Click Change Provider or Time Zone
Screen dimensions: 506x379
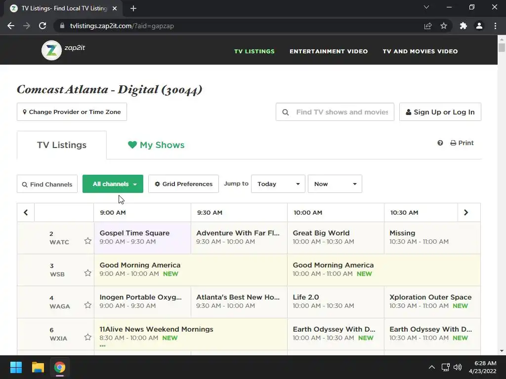pos(72,112)
